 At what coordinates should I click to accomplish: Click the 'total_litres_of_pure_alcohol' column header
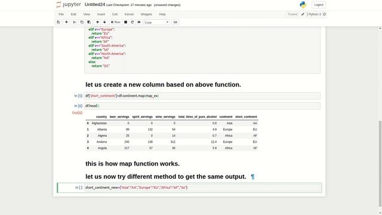coord(198,117)
